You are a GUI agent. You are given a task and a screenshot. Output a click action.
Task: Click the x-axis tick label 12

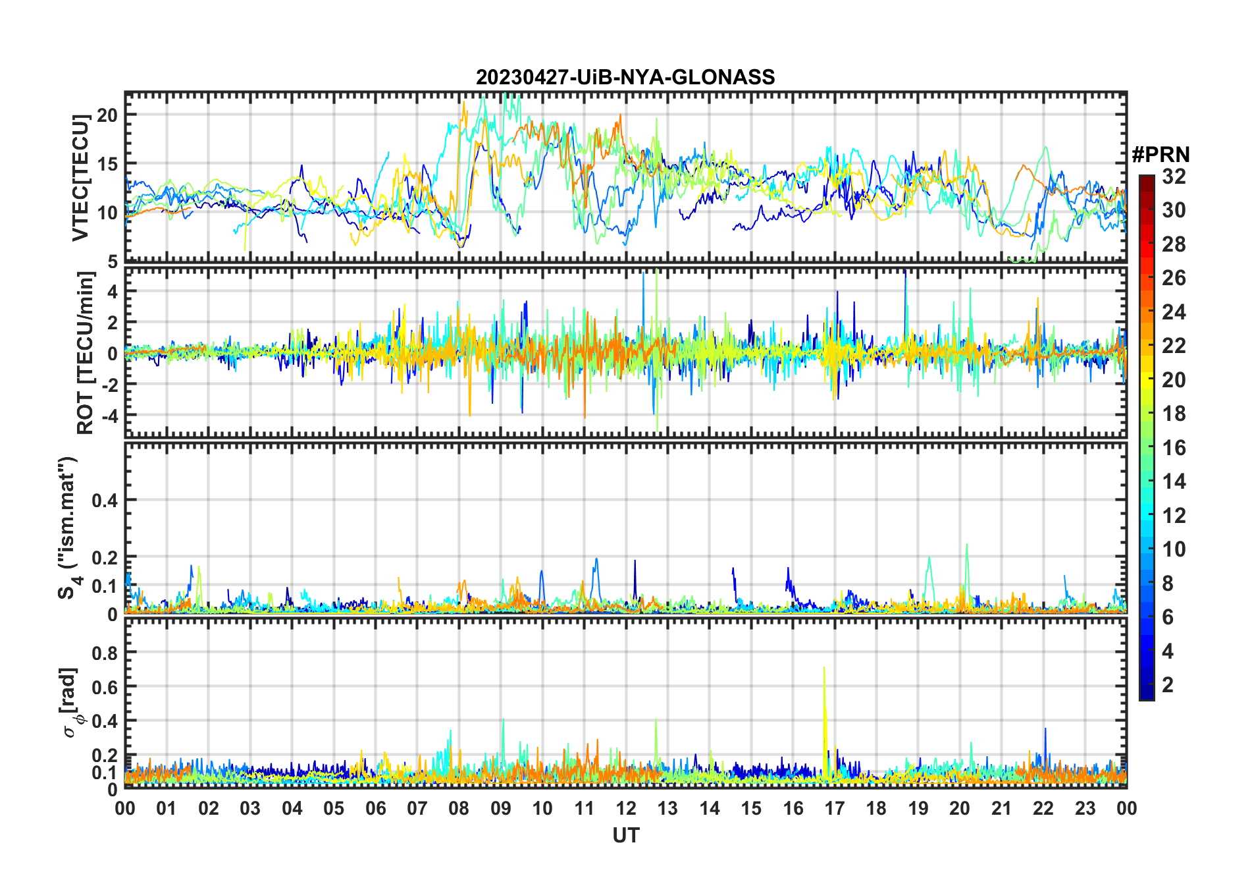click(625, 808)
